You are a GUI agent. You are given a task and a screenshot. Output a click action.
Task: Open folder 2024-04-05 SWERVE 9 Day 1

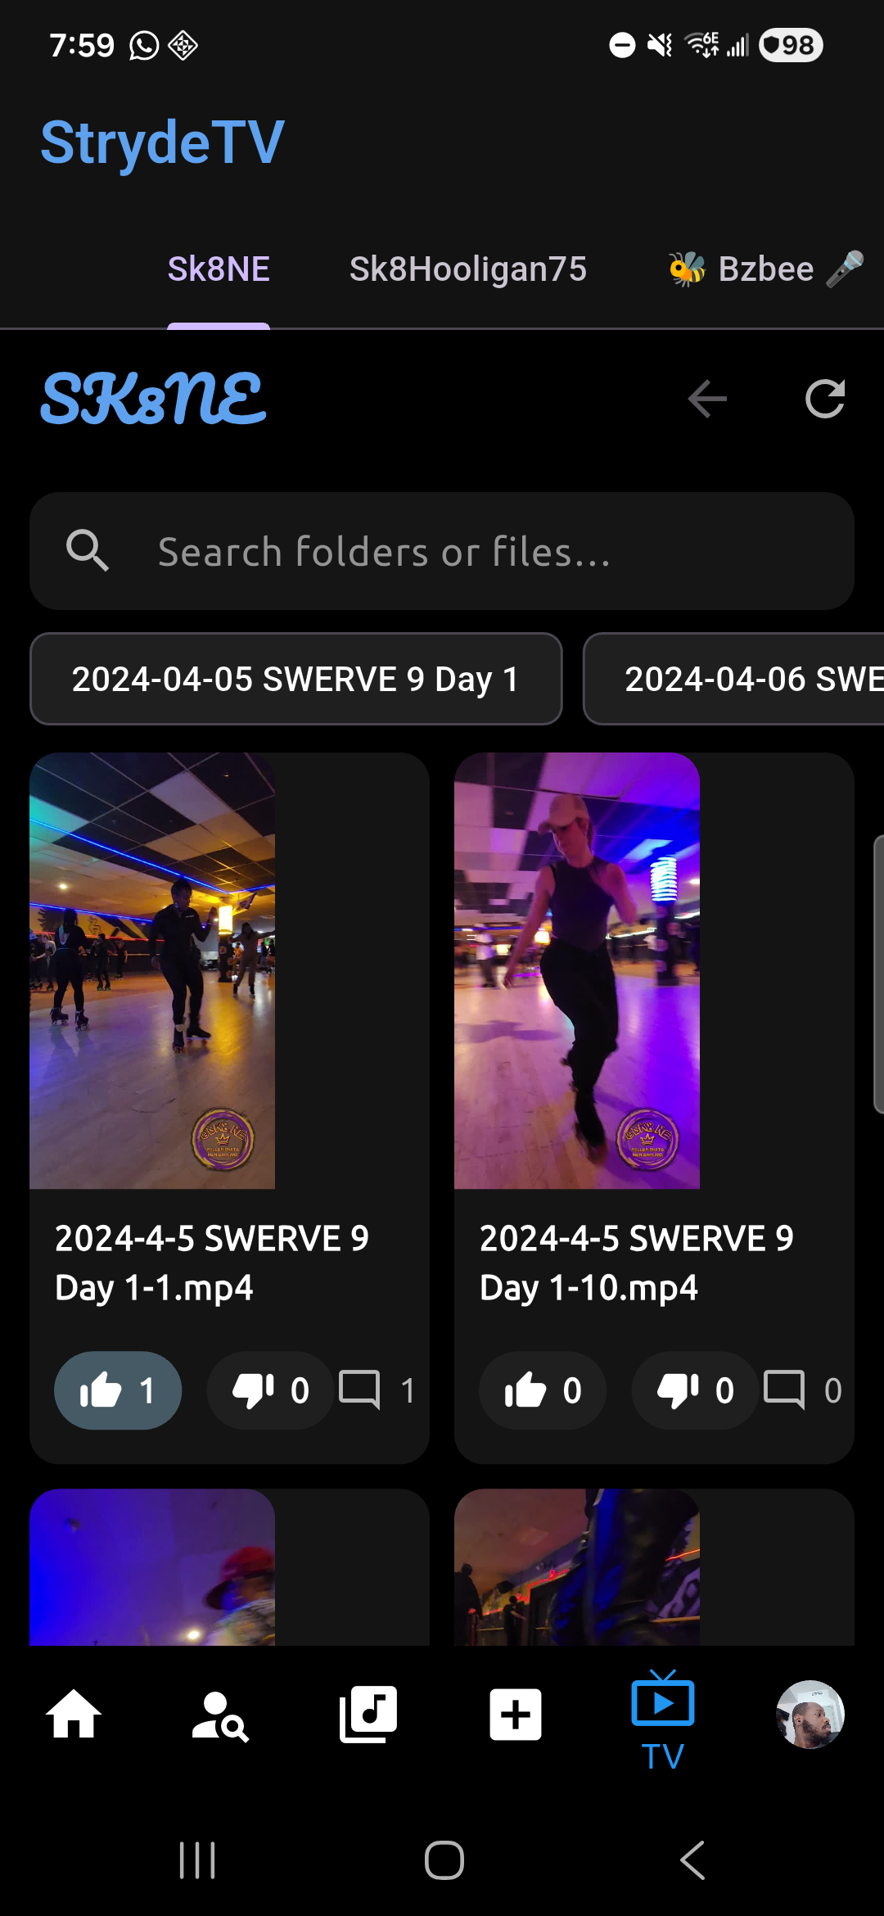pyautogui.click(x=295, y=679)
